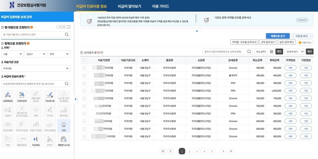318x159 pixels.
Task: Select the 치료재료 category icon
Action: point(36,141)
